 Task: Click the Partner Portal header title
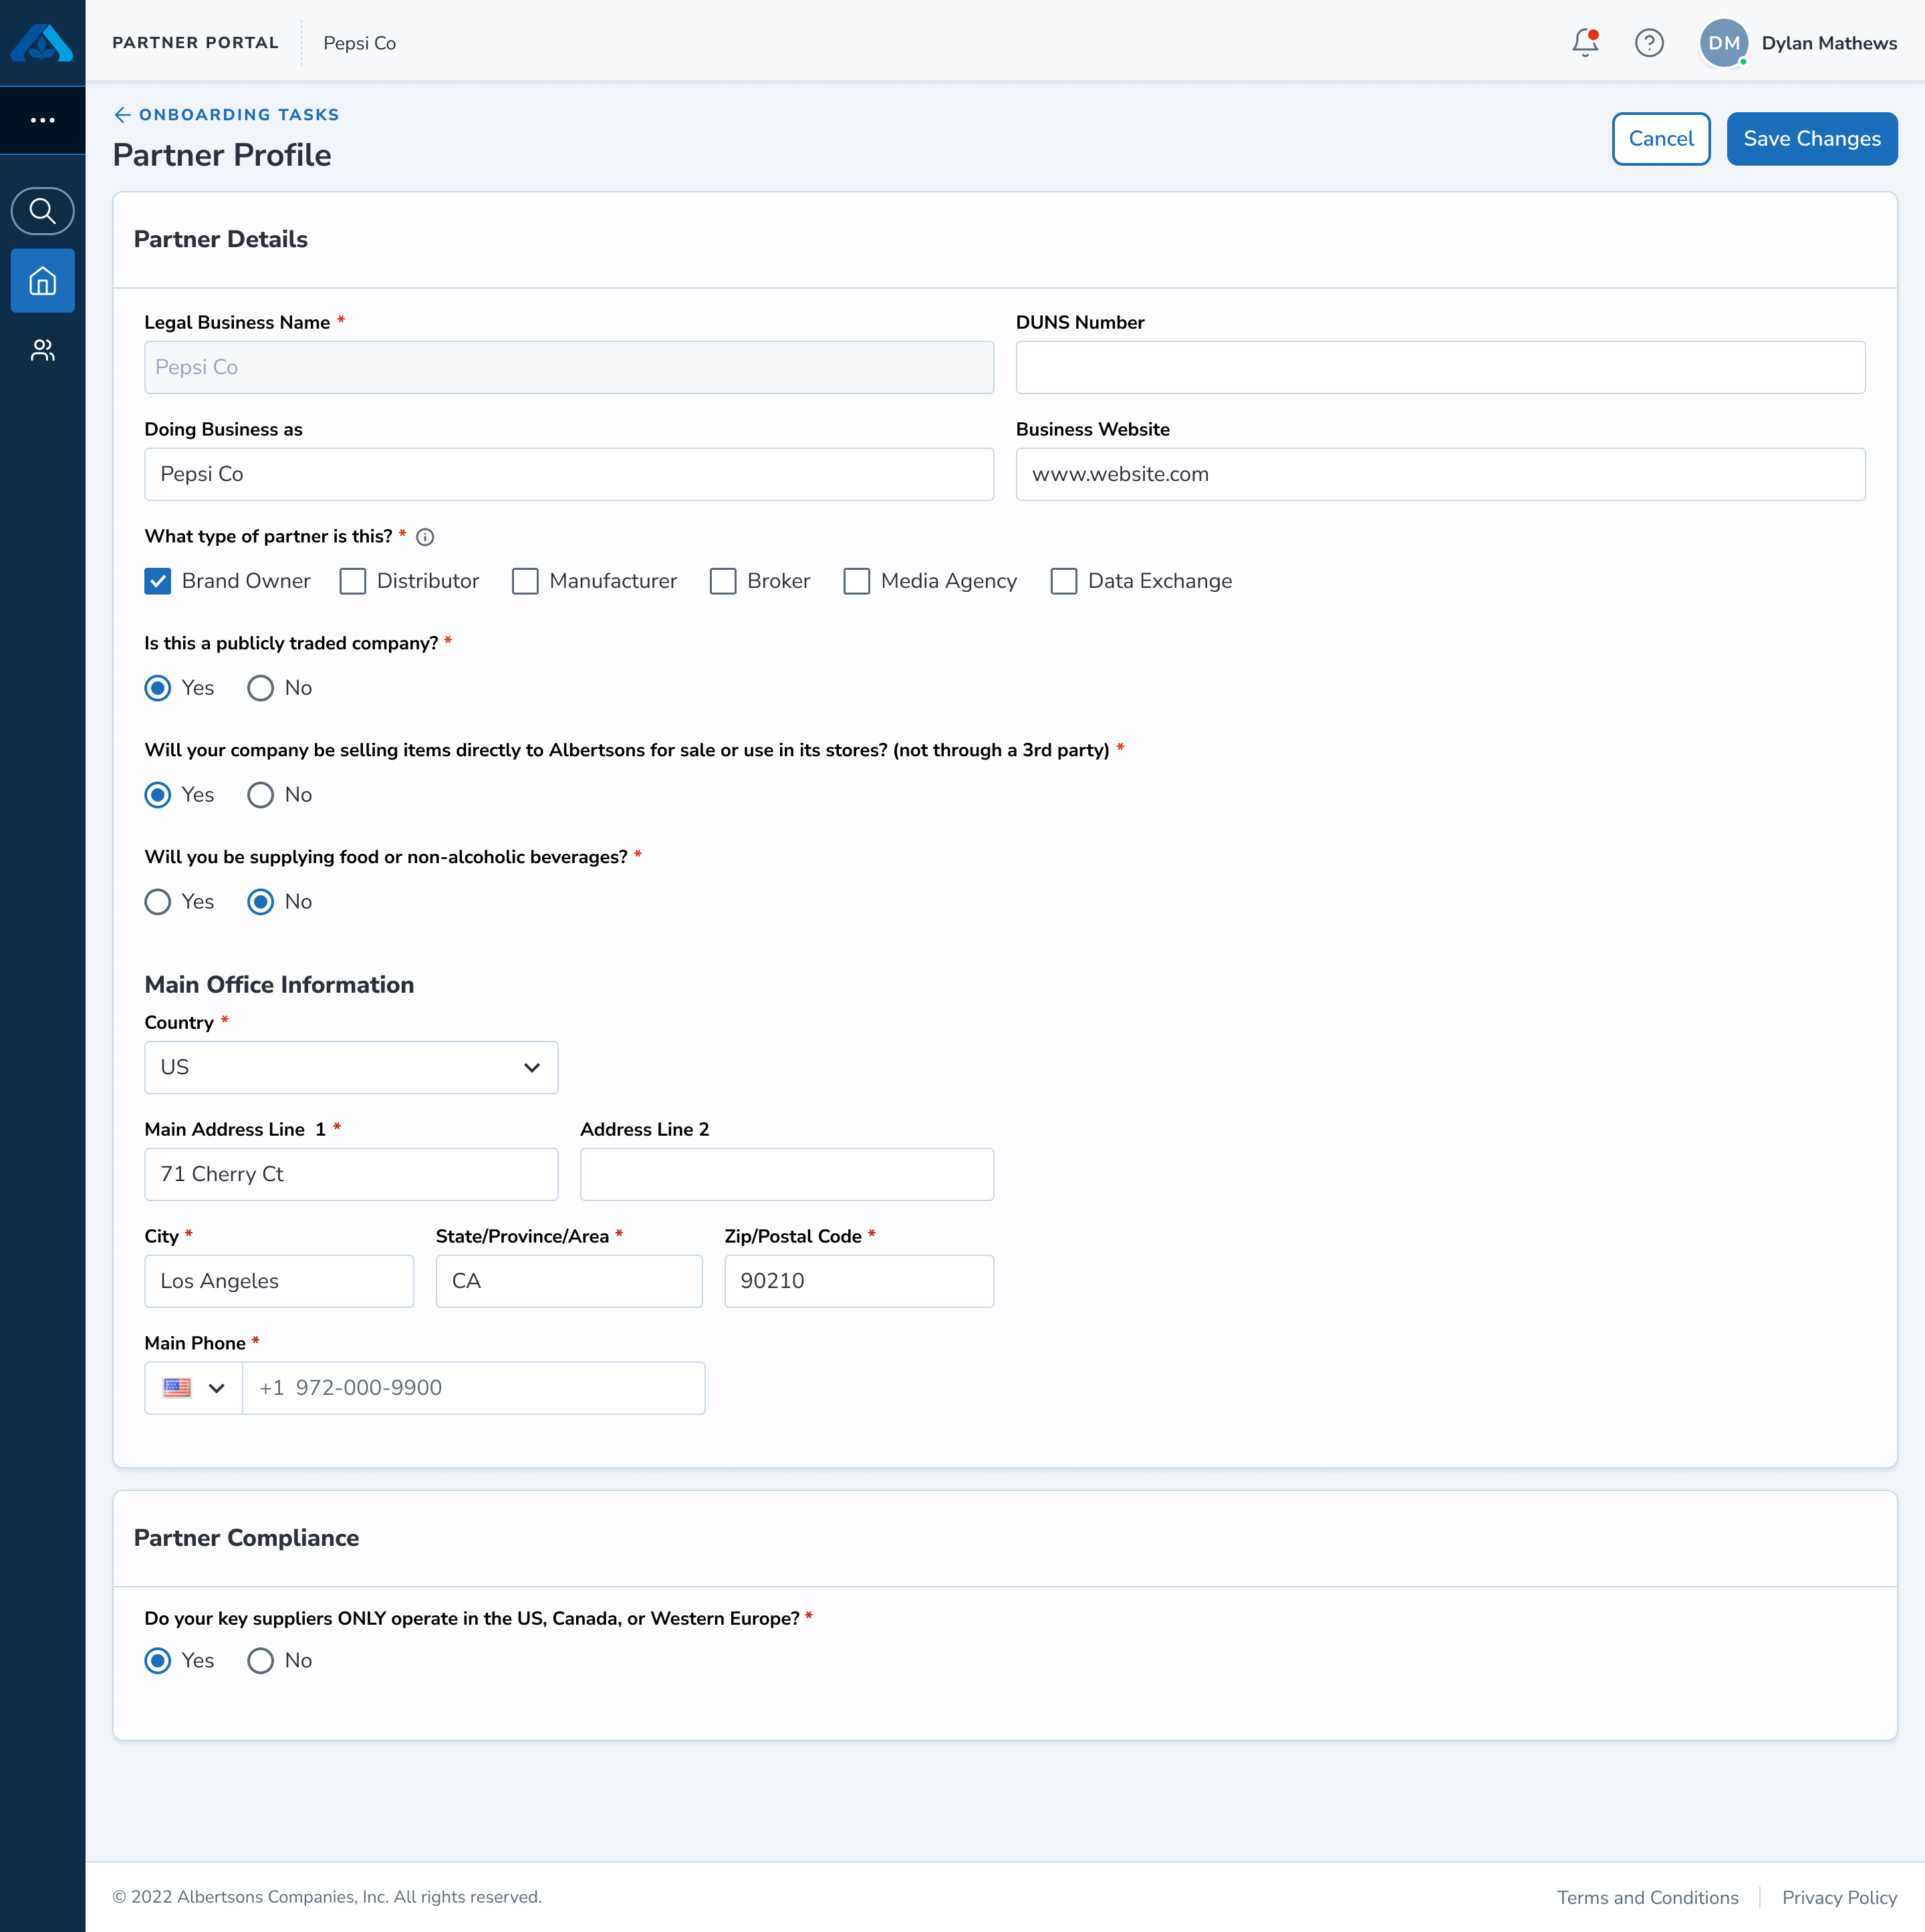[195, 43]
